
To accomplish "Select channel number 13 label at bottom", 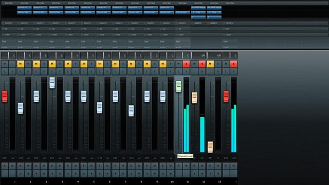I will pyautogui.click(x=220, y=182).
